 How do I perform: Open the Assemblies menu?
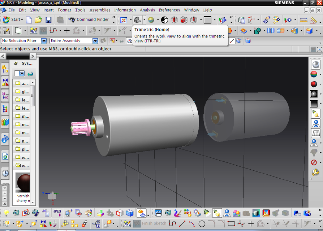coord(100,10)
